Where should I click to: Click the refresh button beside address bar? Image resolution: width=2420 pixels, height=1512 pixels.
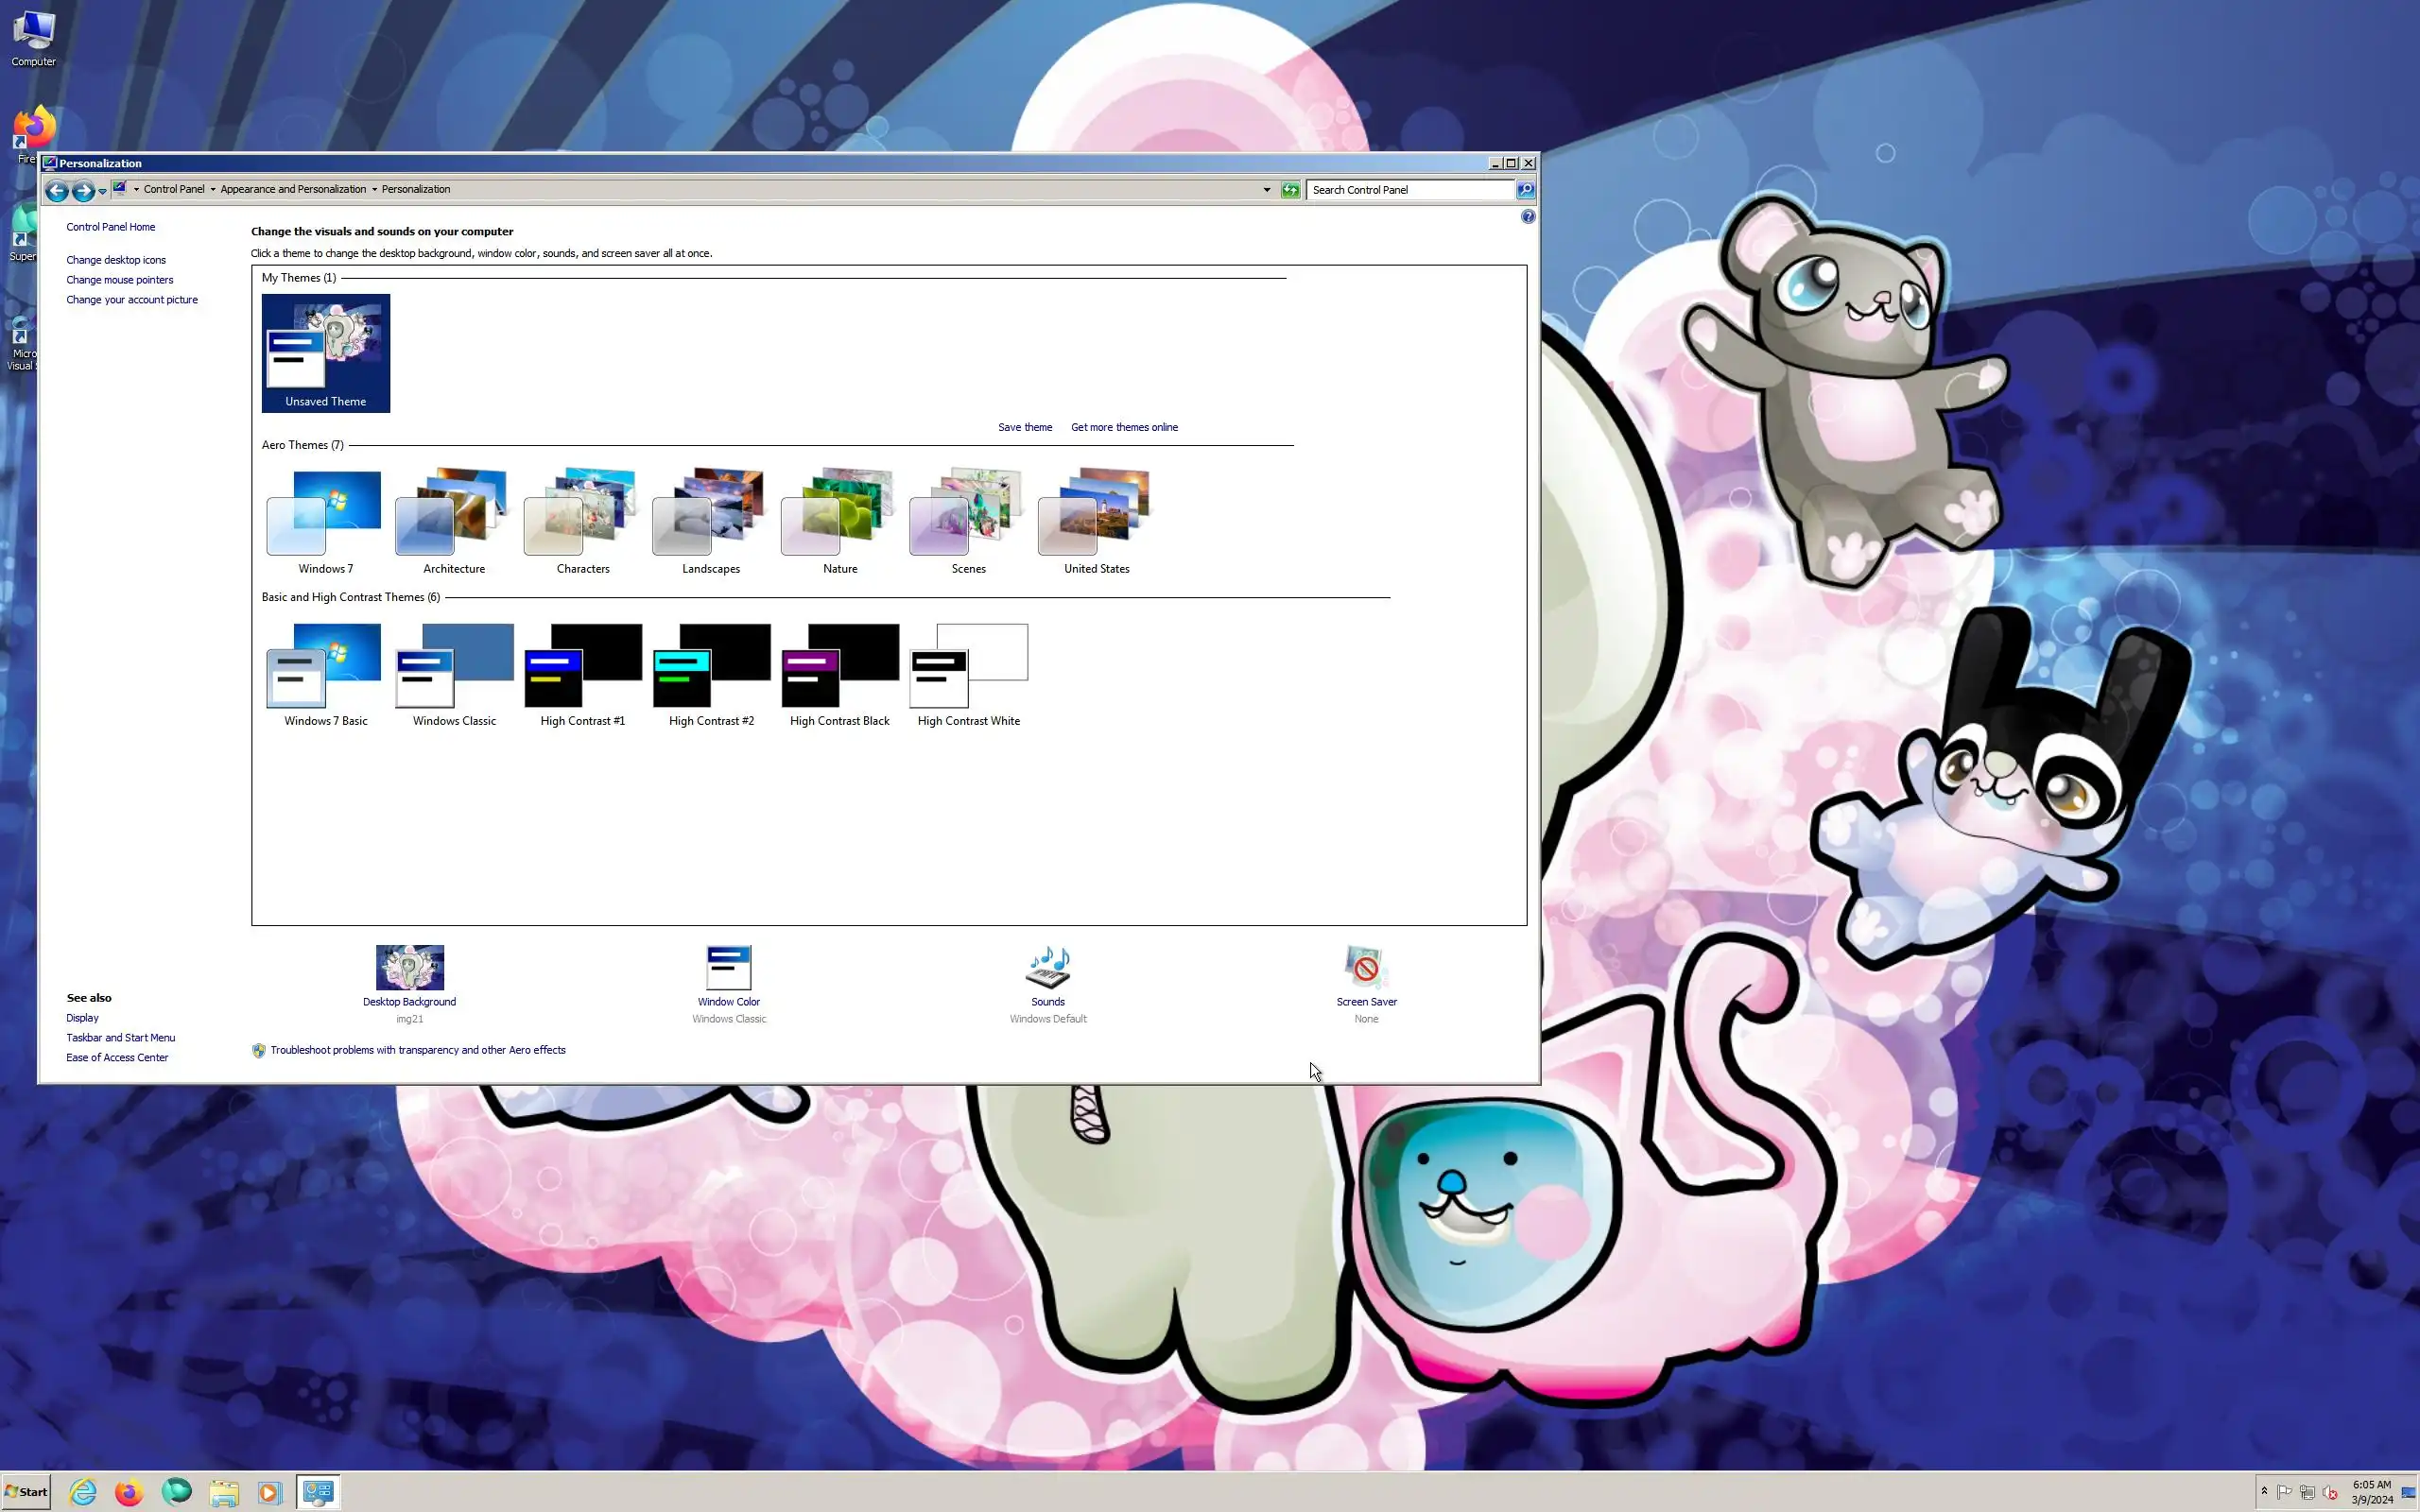point(1290,190)
